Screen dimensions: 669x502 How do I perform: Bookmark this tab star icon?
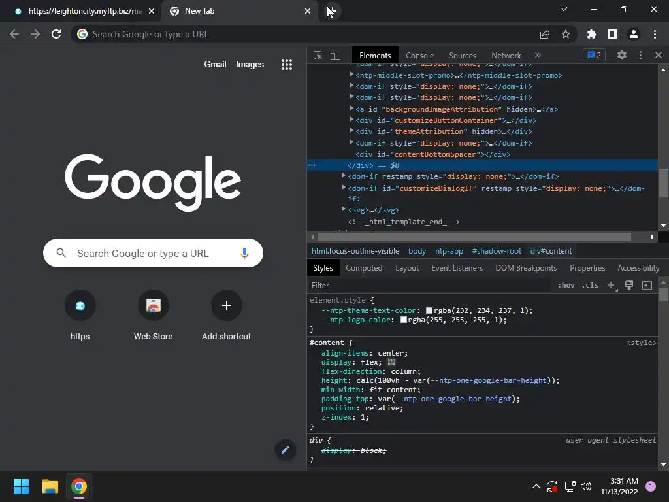566,34
